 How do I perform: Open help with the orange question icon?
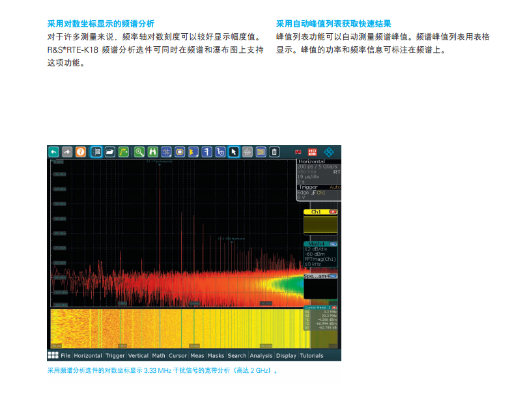tap(80, 152)
